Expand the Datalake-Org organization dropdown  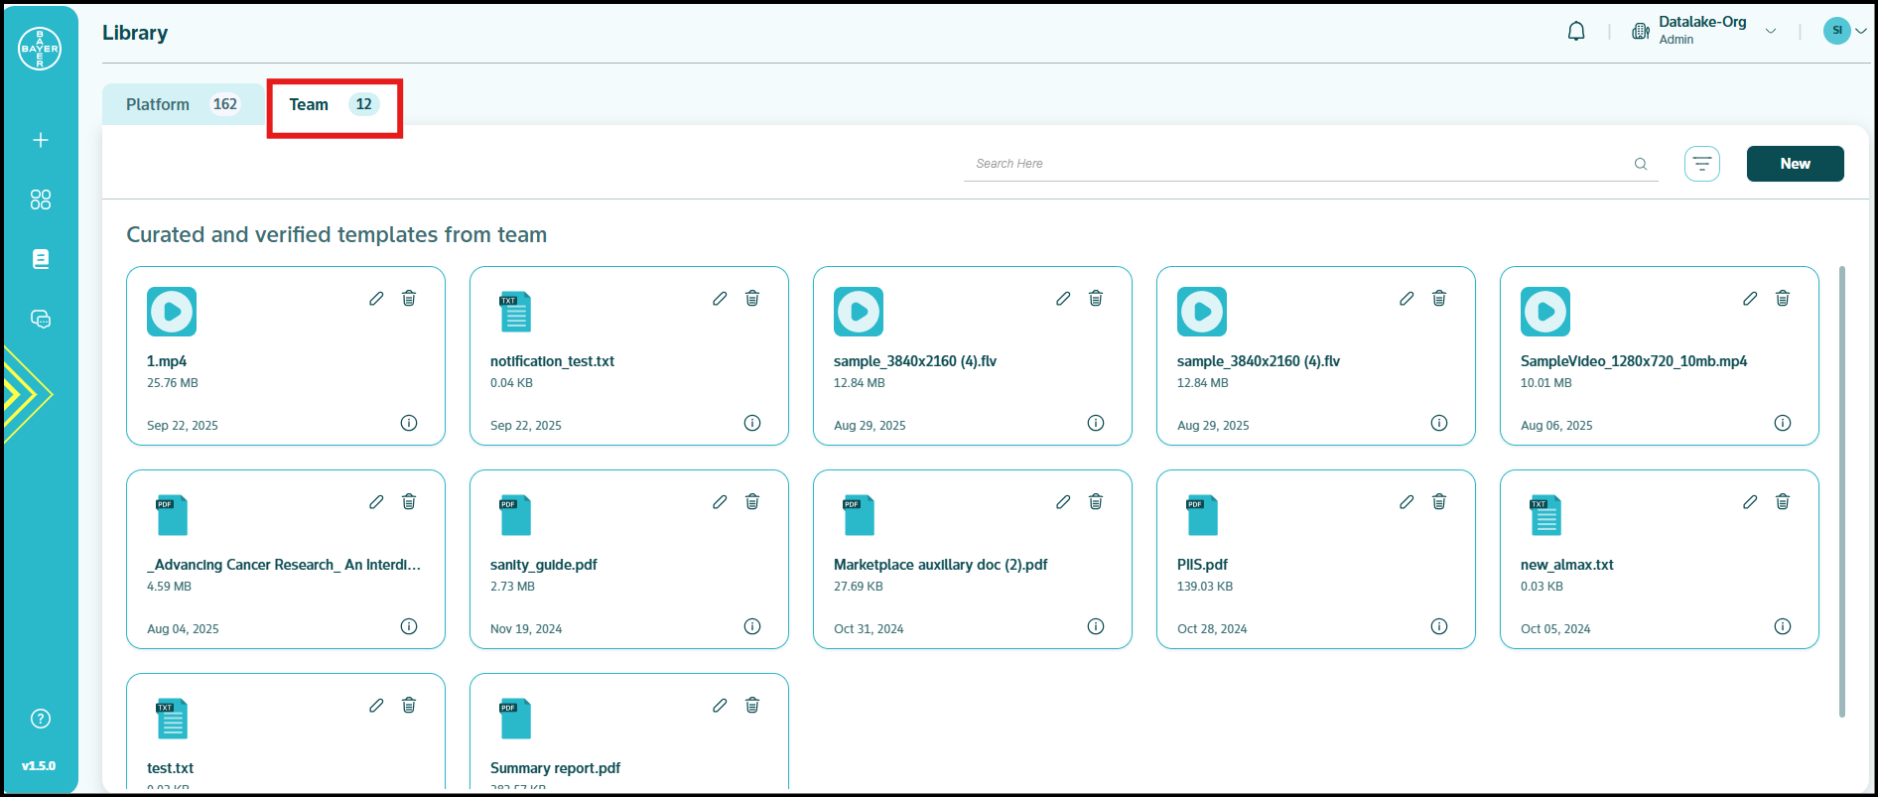tap(1770, 32)
